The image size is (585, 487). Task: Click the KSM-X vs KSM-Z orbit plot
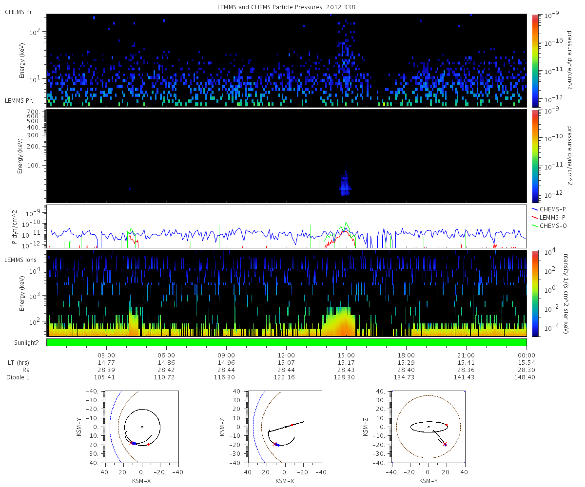point(285,427)
